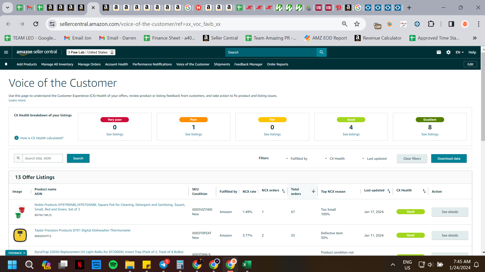This screenshot has width=485, height=272.
Task: Bookmark this page with the star icon
Action: click(357, 24)
